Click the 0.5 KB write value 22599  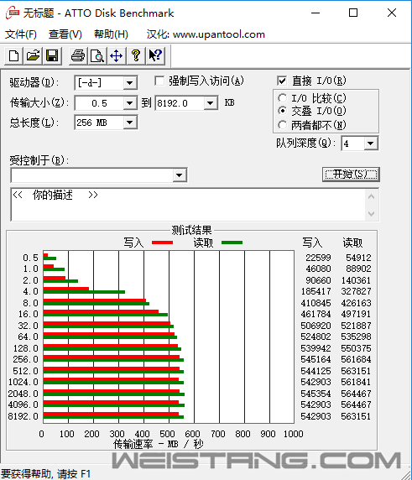pyautogui.click(x=318, y=258)
